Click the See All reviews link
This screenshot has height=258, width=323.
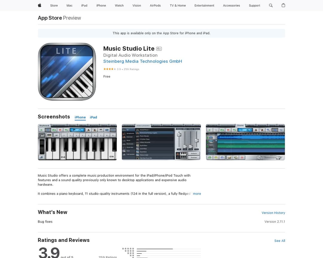(280, 241)
